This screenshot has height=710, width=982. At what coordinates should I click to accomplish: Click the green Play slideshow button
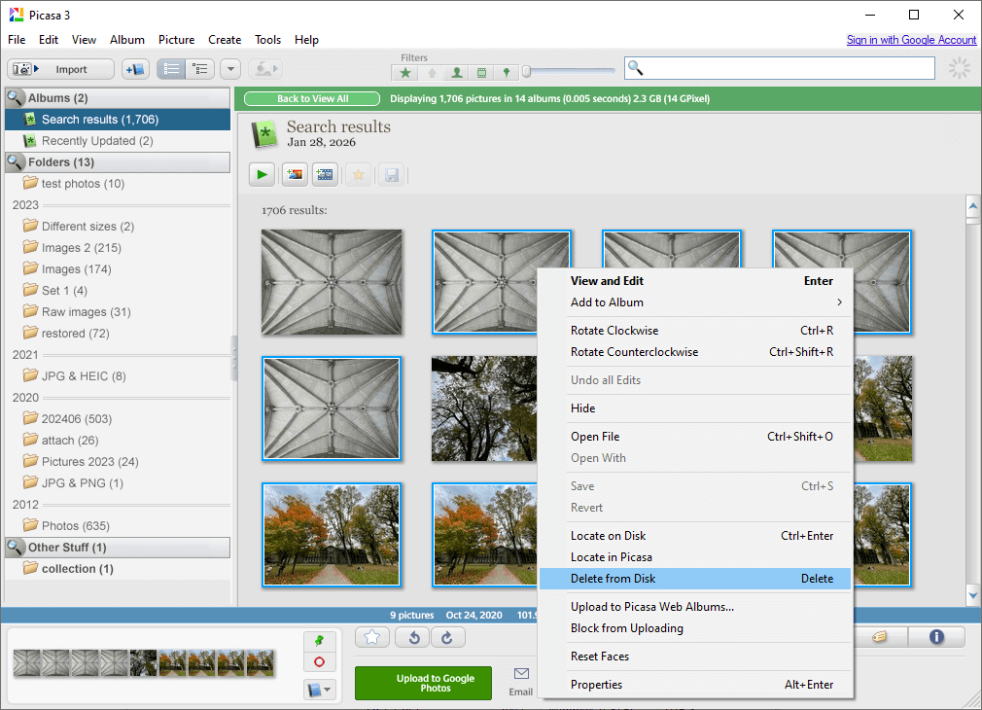coord(262,175)
